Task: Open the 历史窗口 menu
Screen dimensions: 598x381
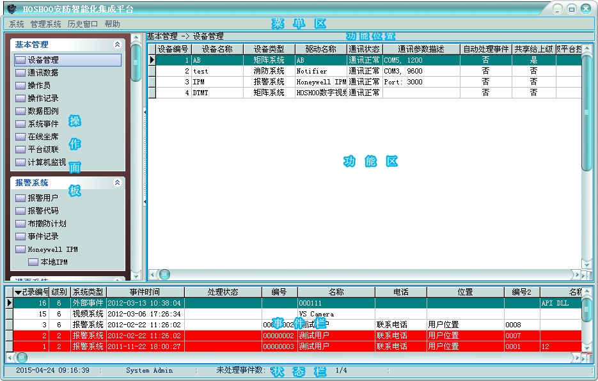Action: (83, 24)
